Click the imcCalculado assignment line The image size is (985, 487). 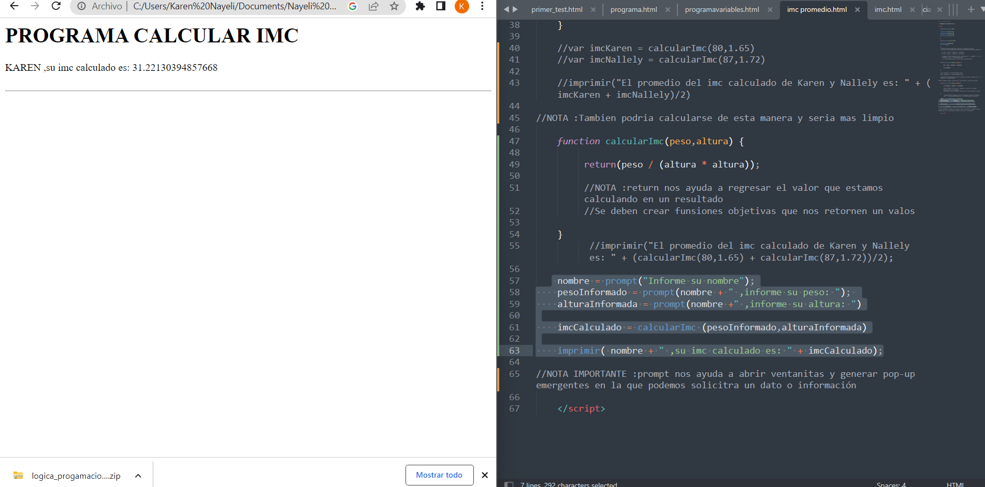point(712,327)
